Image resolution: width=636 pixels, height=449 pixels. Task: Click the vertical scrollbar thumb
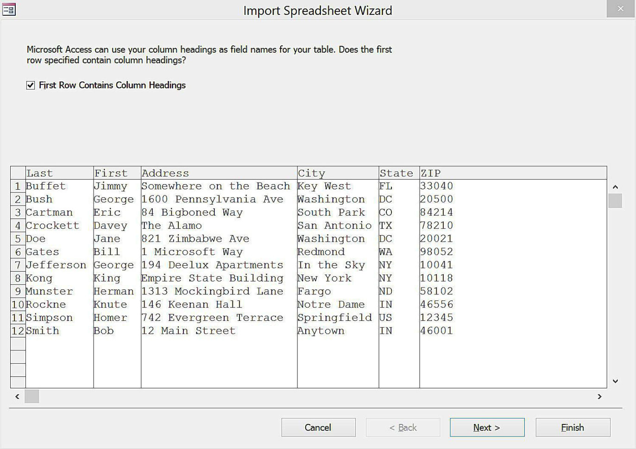(615, 201)
